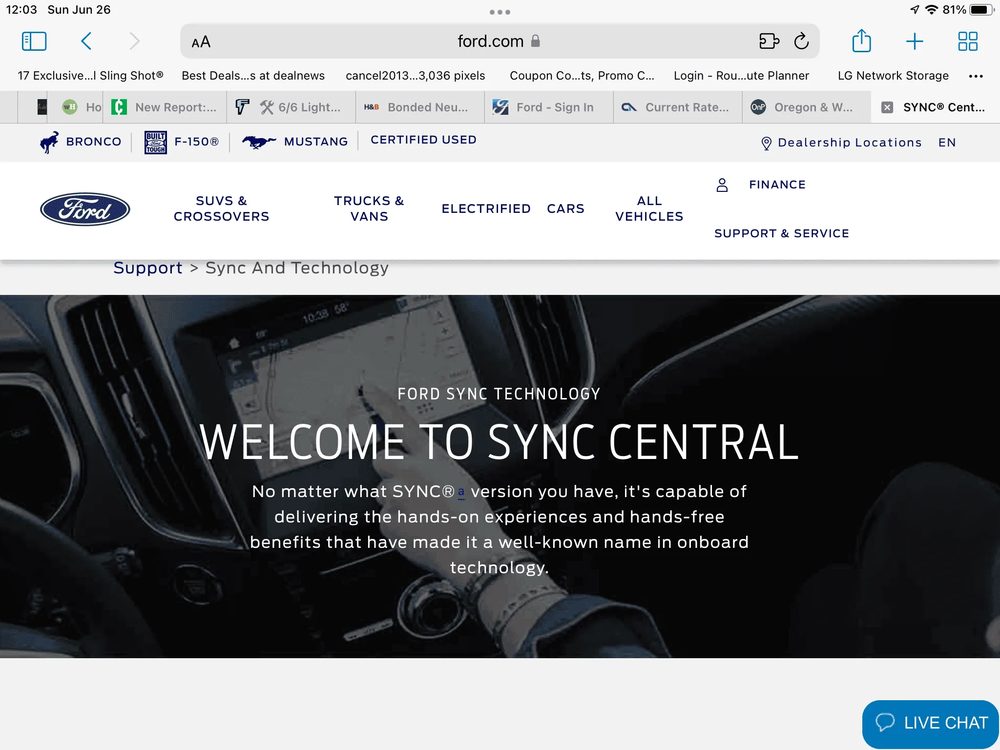Open the Safari sidebar panel

34,42
